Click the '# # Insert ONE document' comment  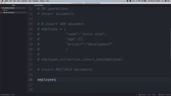click(61, 24)
